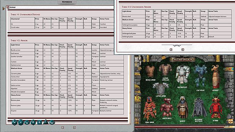This screenshot has height=132, width=235.
Task: Pick up the d20 die
Action: 14,122
